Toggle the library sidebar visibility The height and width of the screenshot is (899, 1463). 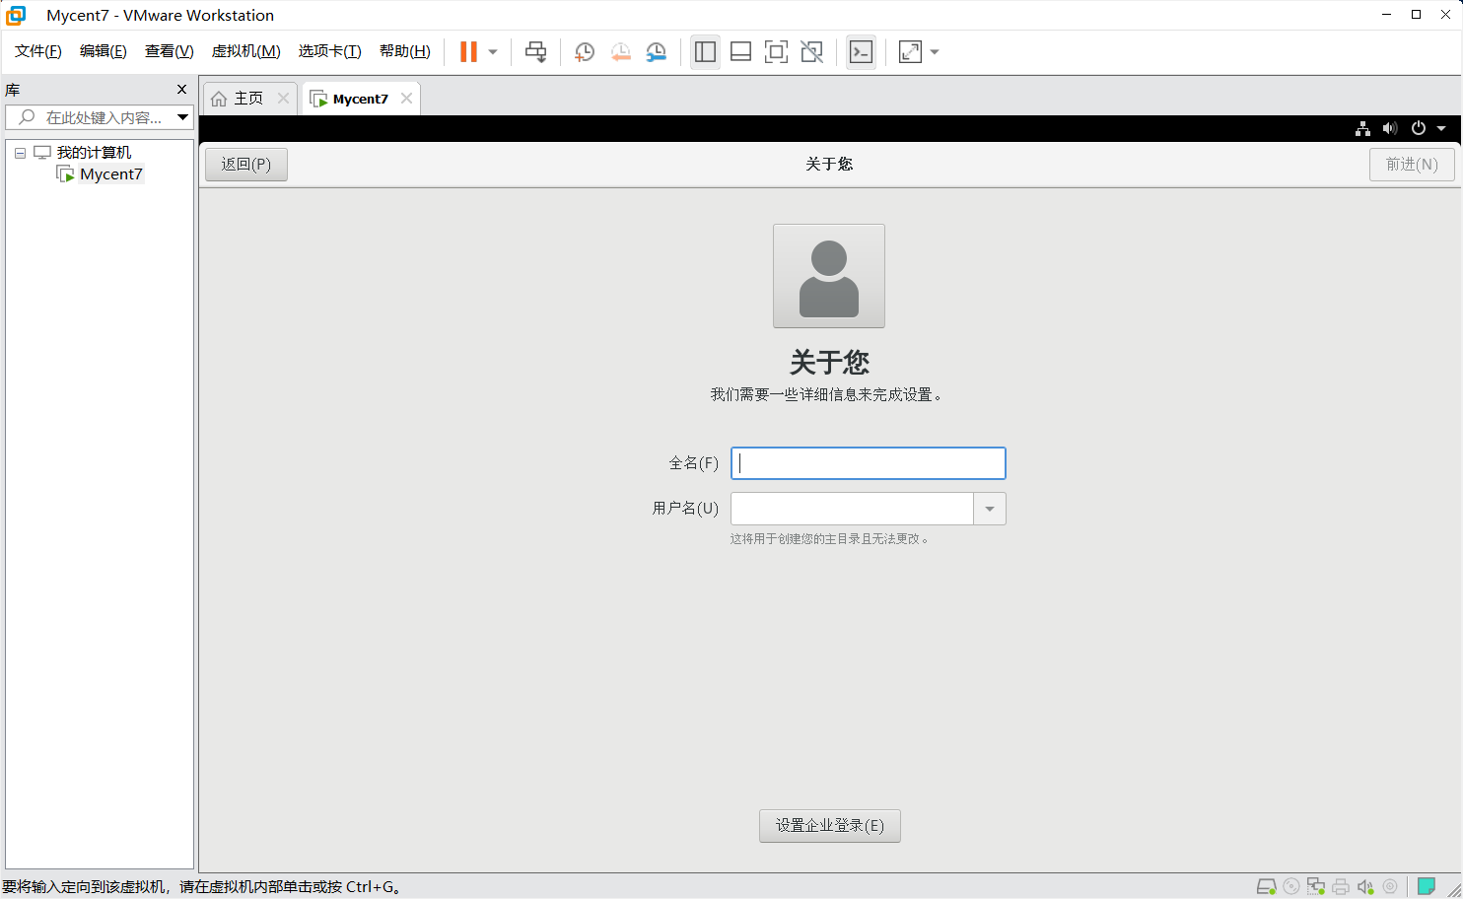point(705,51)
